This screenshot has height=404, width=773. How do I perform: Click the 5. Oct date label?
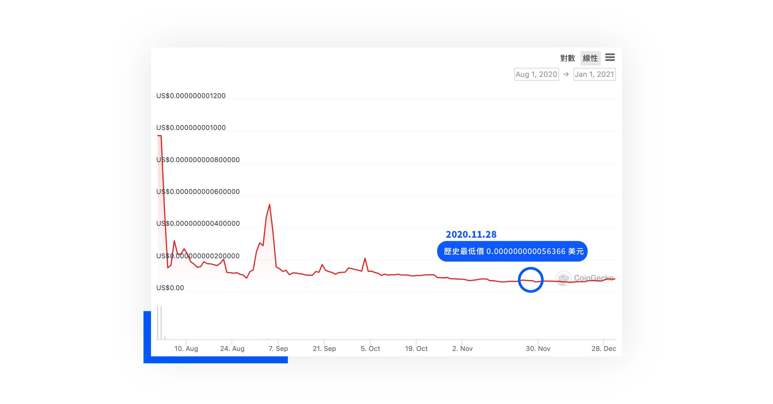tap(370, 349)
